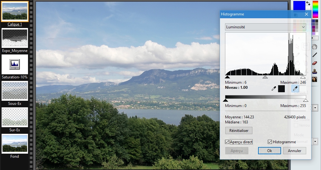This screenshot has height=170, width=321.
Task: Click the gray midtone level slider handle
Action: click(x=265, y=77)
